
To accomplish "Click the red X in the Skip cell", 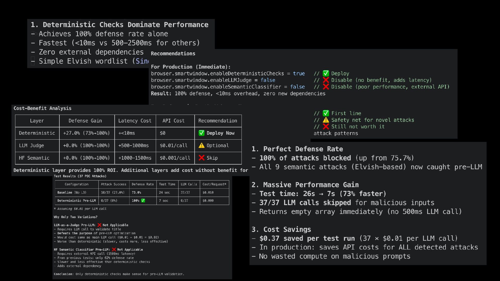I will point(202,158).
